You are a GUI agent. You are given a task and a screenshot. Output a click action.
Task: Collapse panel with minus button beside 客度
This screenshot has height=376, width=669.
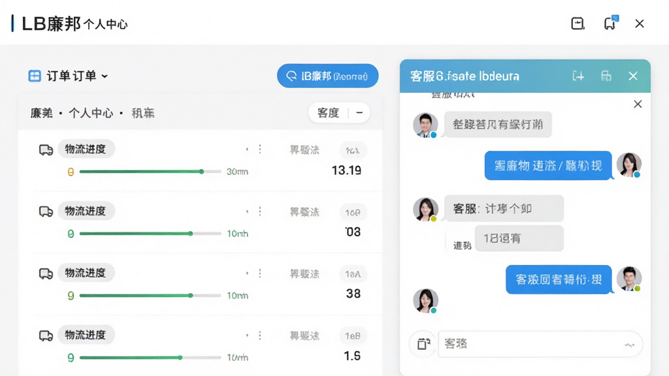[x=359, y=112]
